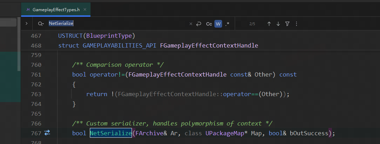Click the Comparison operator comment
Image resolution: width=380 pixels, height=144 pixels.
click(x=118, y=65)
